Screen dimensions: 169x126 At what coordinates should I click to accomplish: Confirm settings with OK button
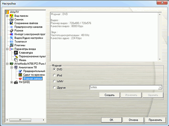point(112,120)
